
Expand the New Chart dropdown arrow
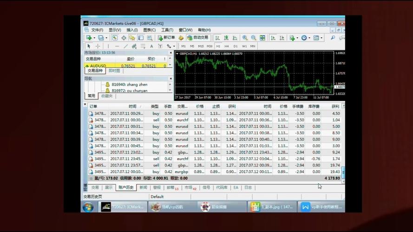point(94,38)
